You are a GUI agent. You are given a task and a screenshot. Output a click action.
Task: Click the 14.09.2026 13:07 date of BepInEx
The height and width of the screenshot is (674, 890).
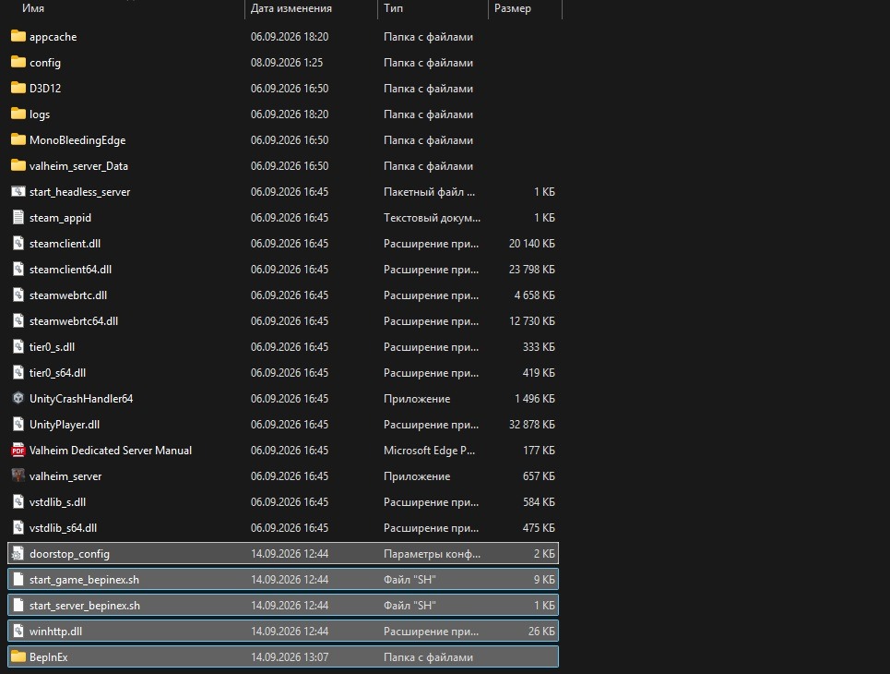coord(290,657)
